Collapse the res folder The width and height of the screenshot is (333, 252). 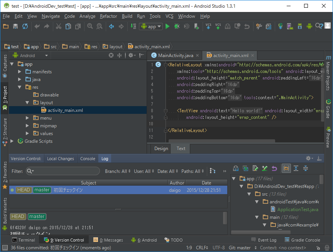(20, 87)
